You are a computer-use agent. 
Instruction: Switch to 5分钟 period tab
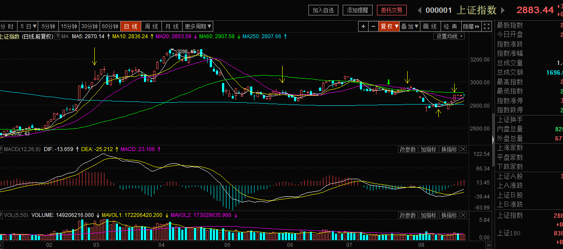pyautogui.click(x=49, y=26)
